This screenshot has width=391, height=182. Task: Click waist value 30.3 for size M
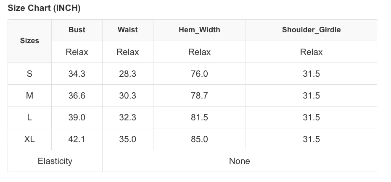click(x=128, y=96)
